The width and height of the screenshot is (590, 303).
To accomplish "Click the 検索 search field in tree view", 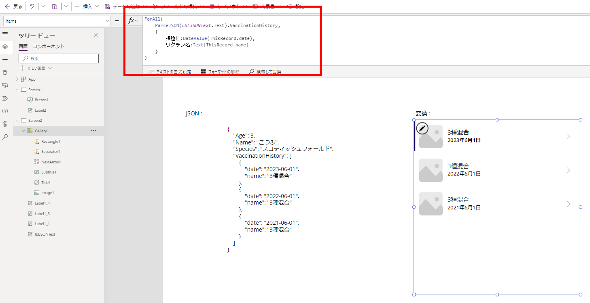I will [x=58, y=58].
